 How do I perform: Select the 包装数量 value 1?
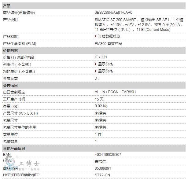pos(96,141)
